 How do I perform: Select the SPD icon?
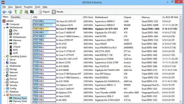click(x=11, y=43)
